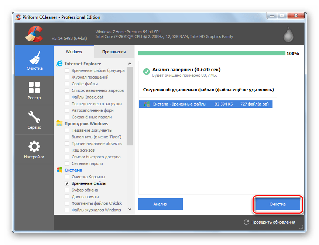Screen dimensions: 319x245
Task: Select the Проводник Windows category header
Action: 86,124
